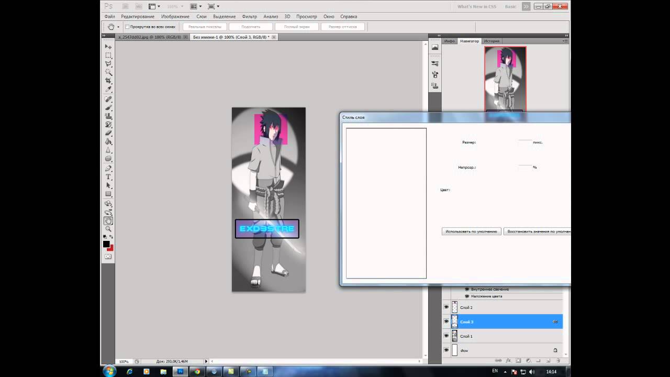Open Hand tool preset picker dropdown

pyautogui.click(x=118, y=27)
